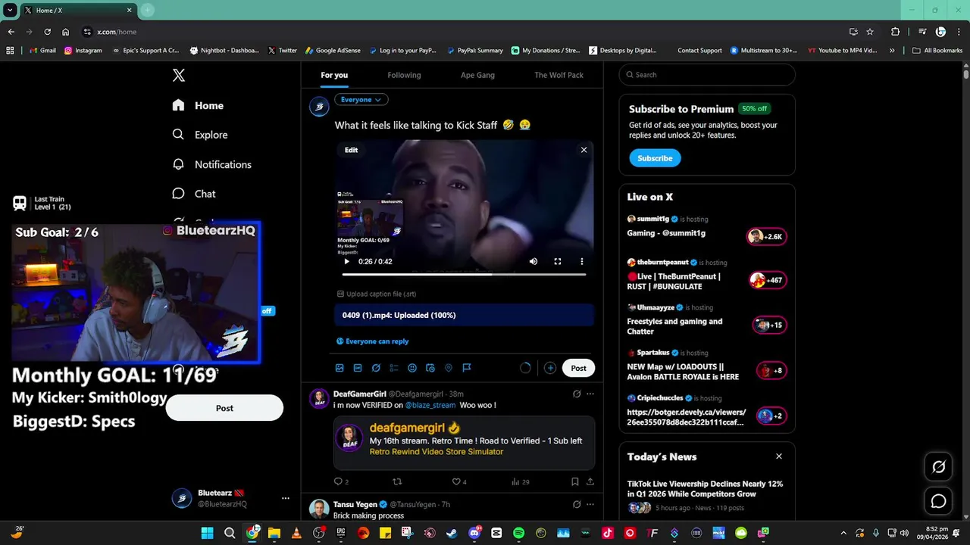Play the attached video preview
970x545 pixels.
coord(347,261)
